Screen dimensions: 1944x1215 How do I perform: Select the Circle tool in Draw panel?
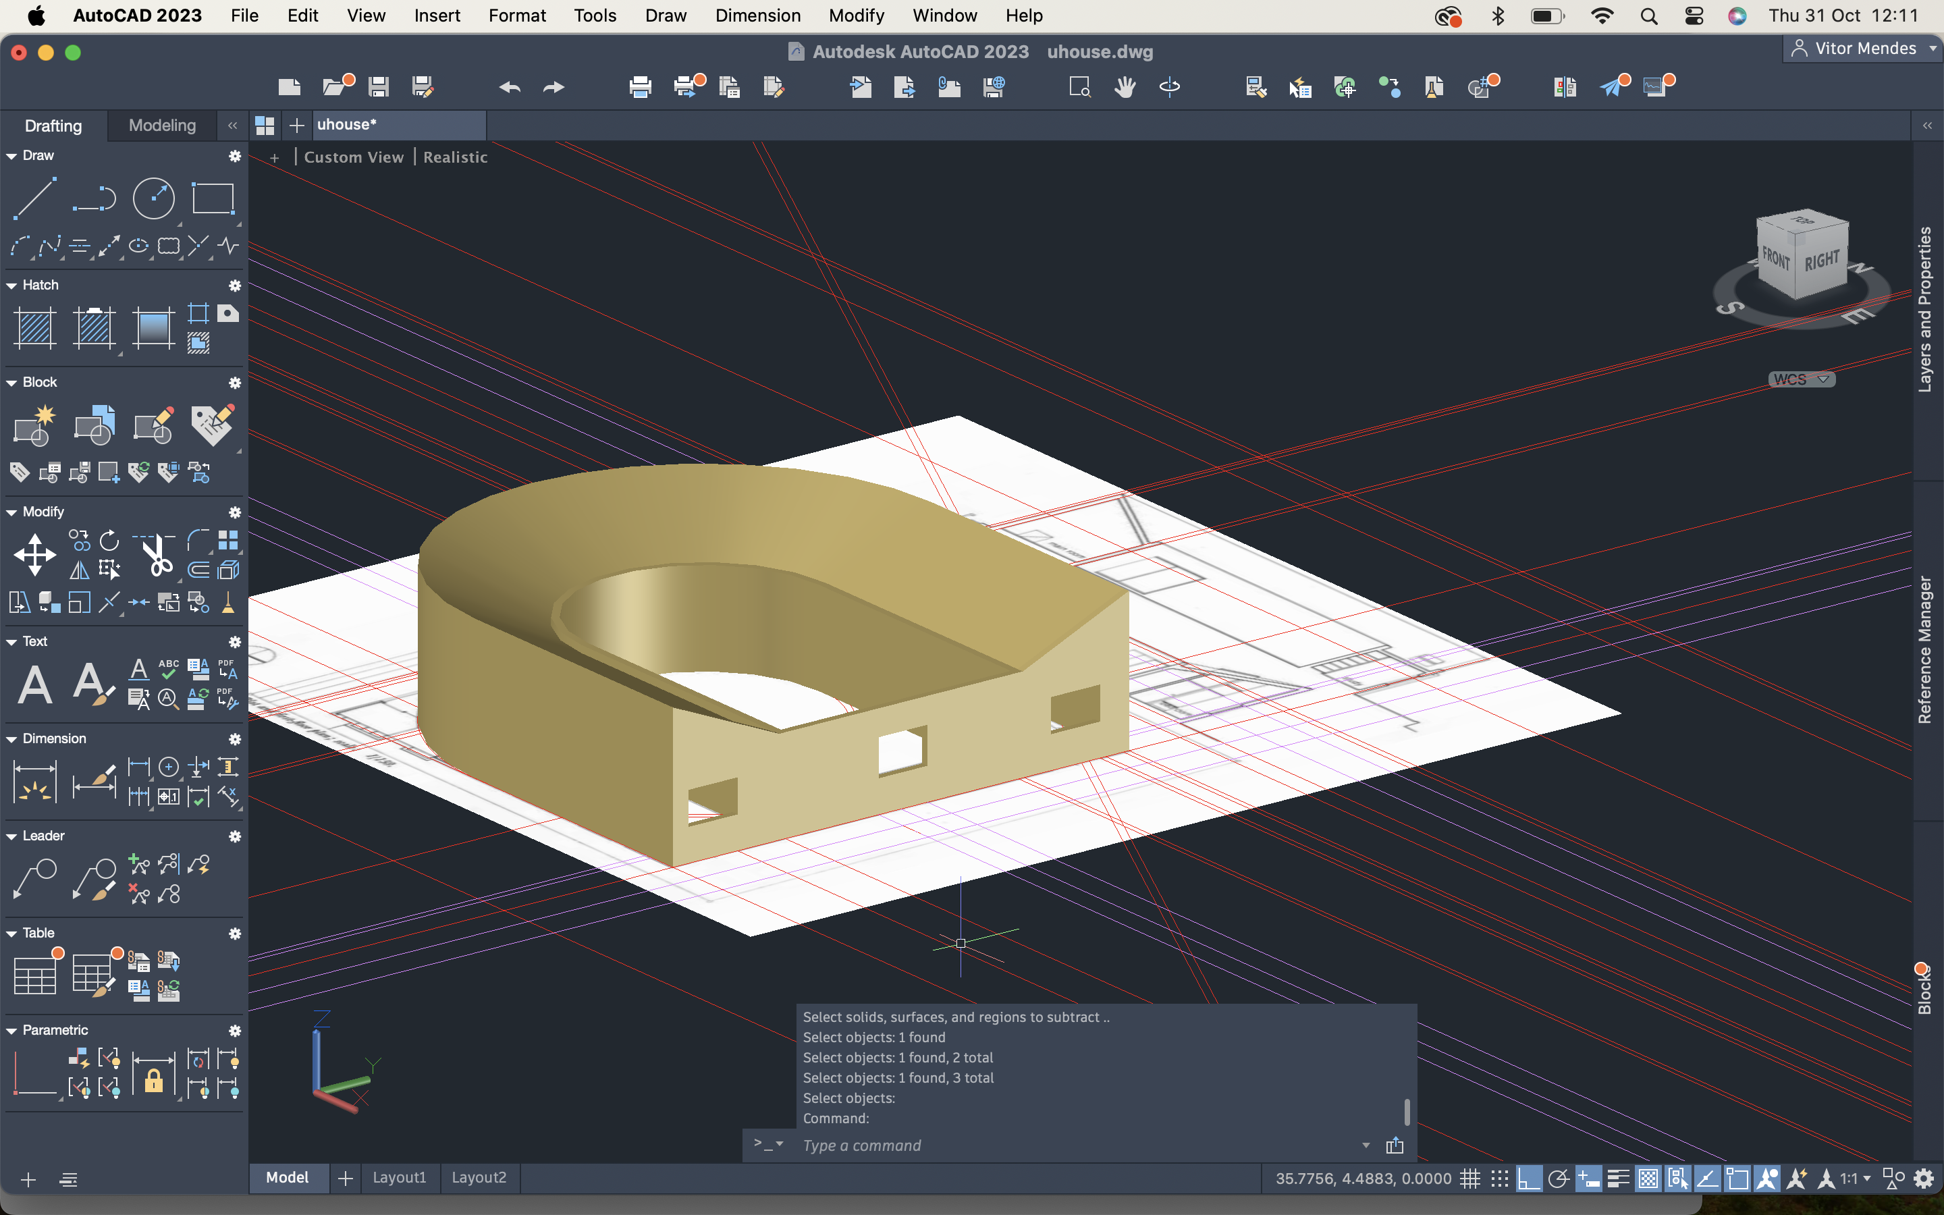[x=153, y=198]
